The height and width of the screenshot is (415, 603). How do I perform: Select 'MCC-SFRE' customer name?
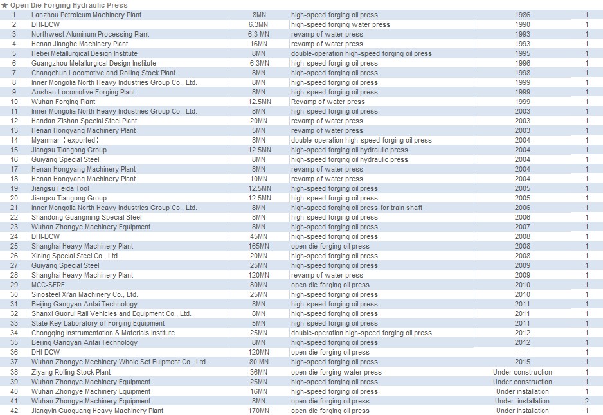(x=48, y=285)
